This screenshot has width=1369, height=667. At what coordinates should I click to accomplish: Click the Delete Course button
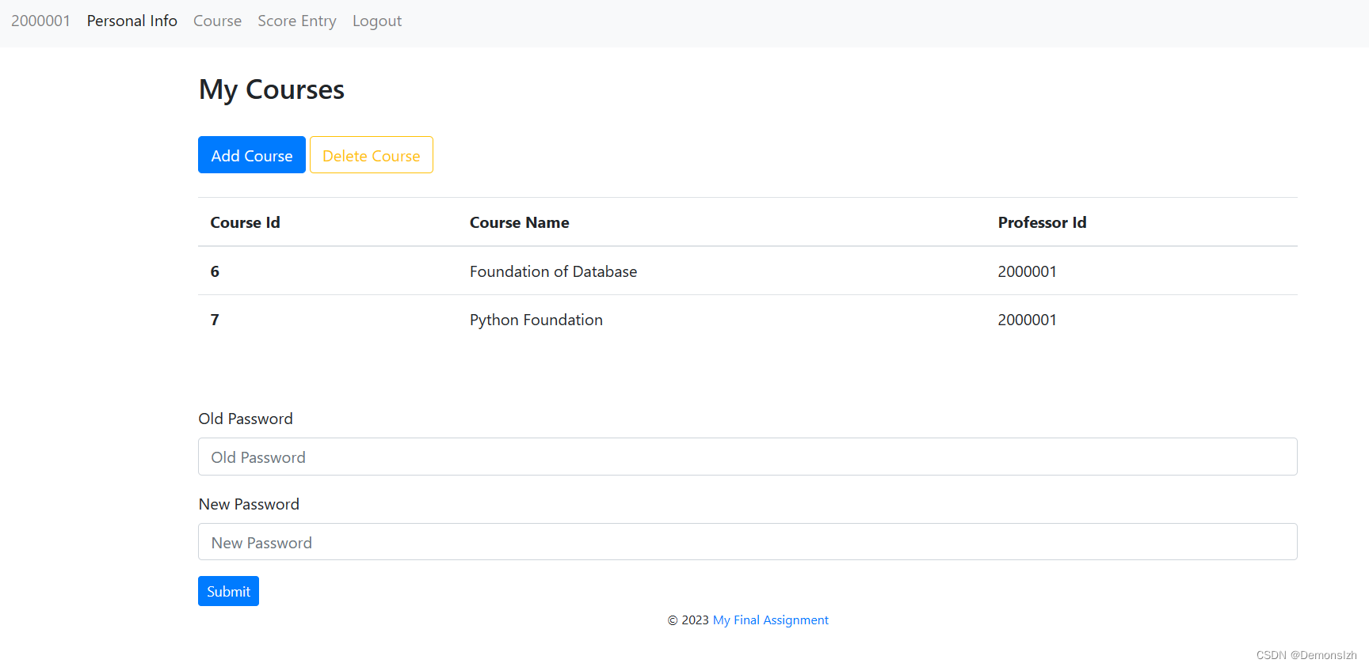pos(371,155)
